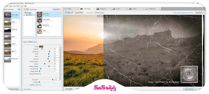Uncheck the Show Original checkbox
This screenshot has height=94, width=209.
[95, 13]
